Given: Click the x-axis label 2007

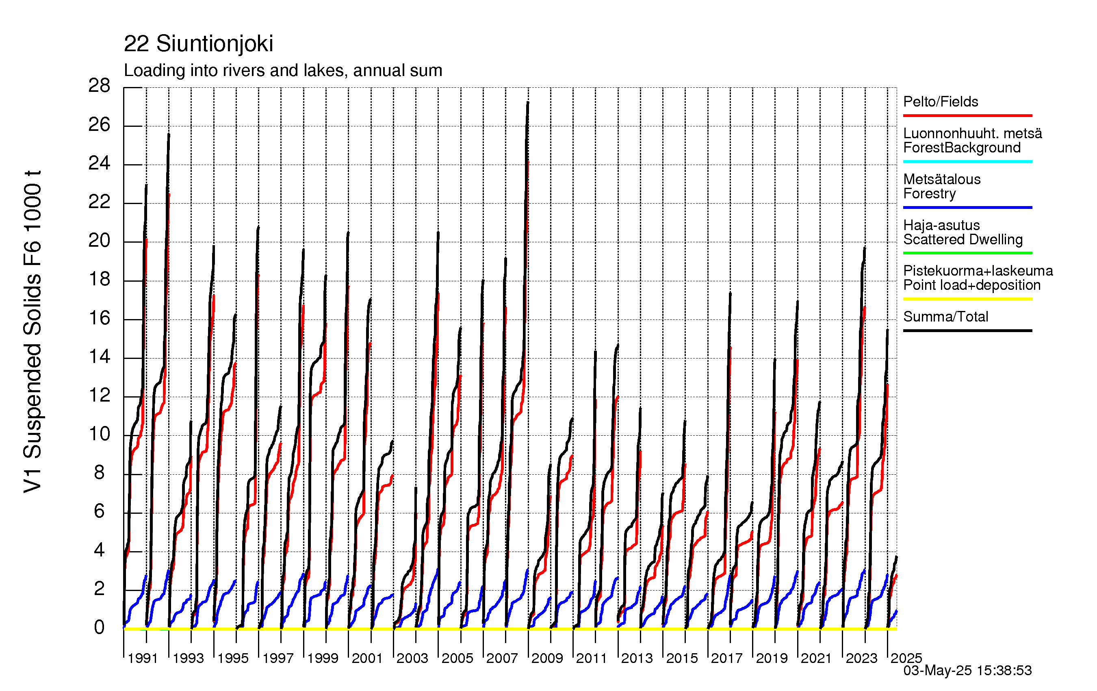Looking at the screenshot, I should pos(502,658).
